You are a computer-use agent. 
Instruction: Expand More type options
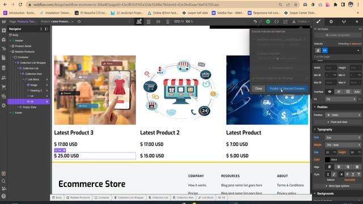[337, 186]
